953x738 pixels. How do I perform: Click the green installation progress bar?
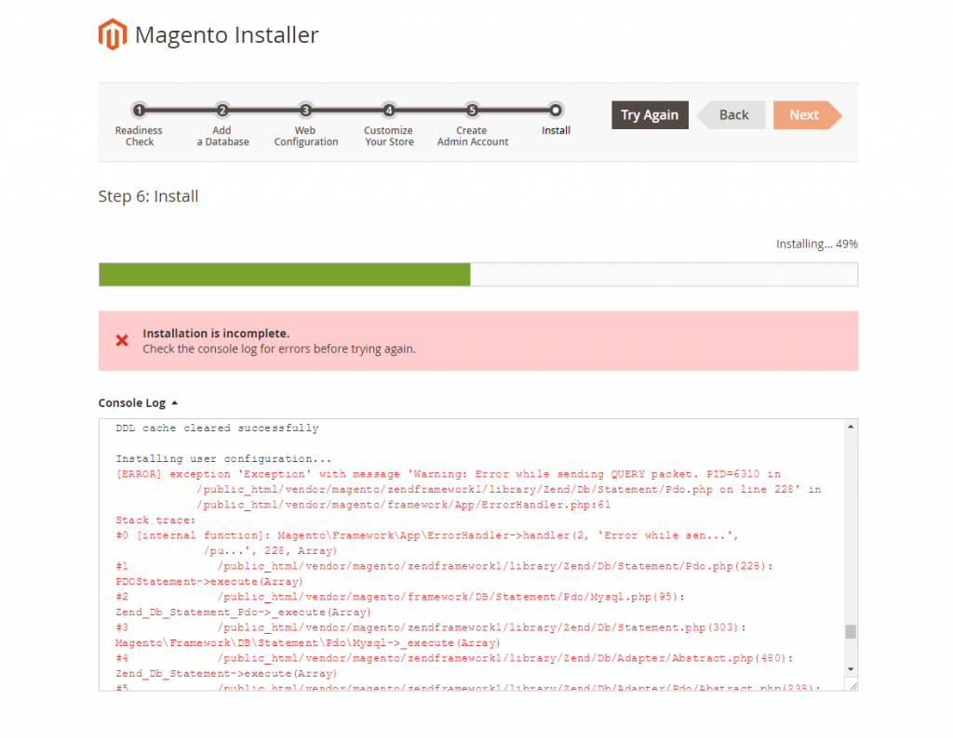coord(285,274)
